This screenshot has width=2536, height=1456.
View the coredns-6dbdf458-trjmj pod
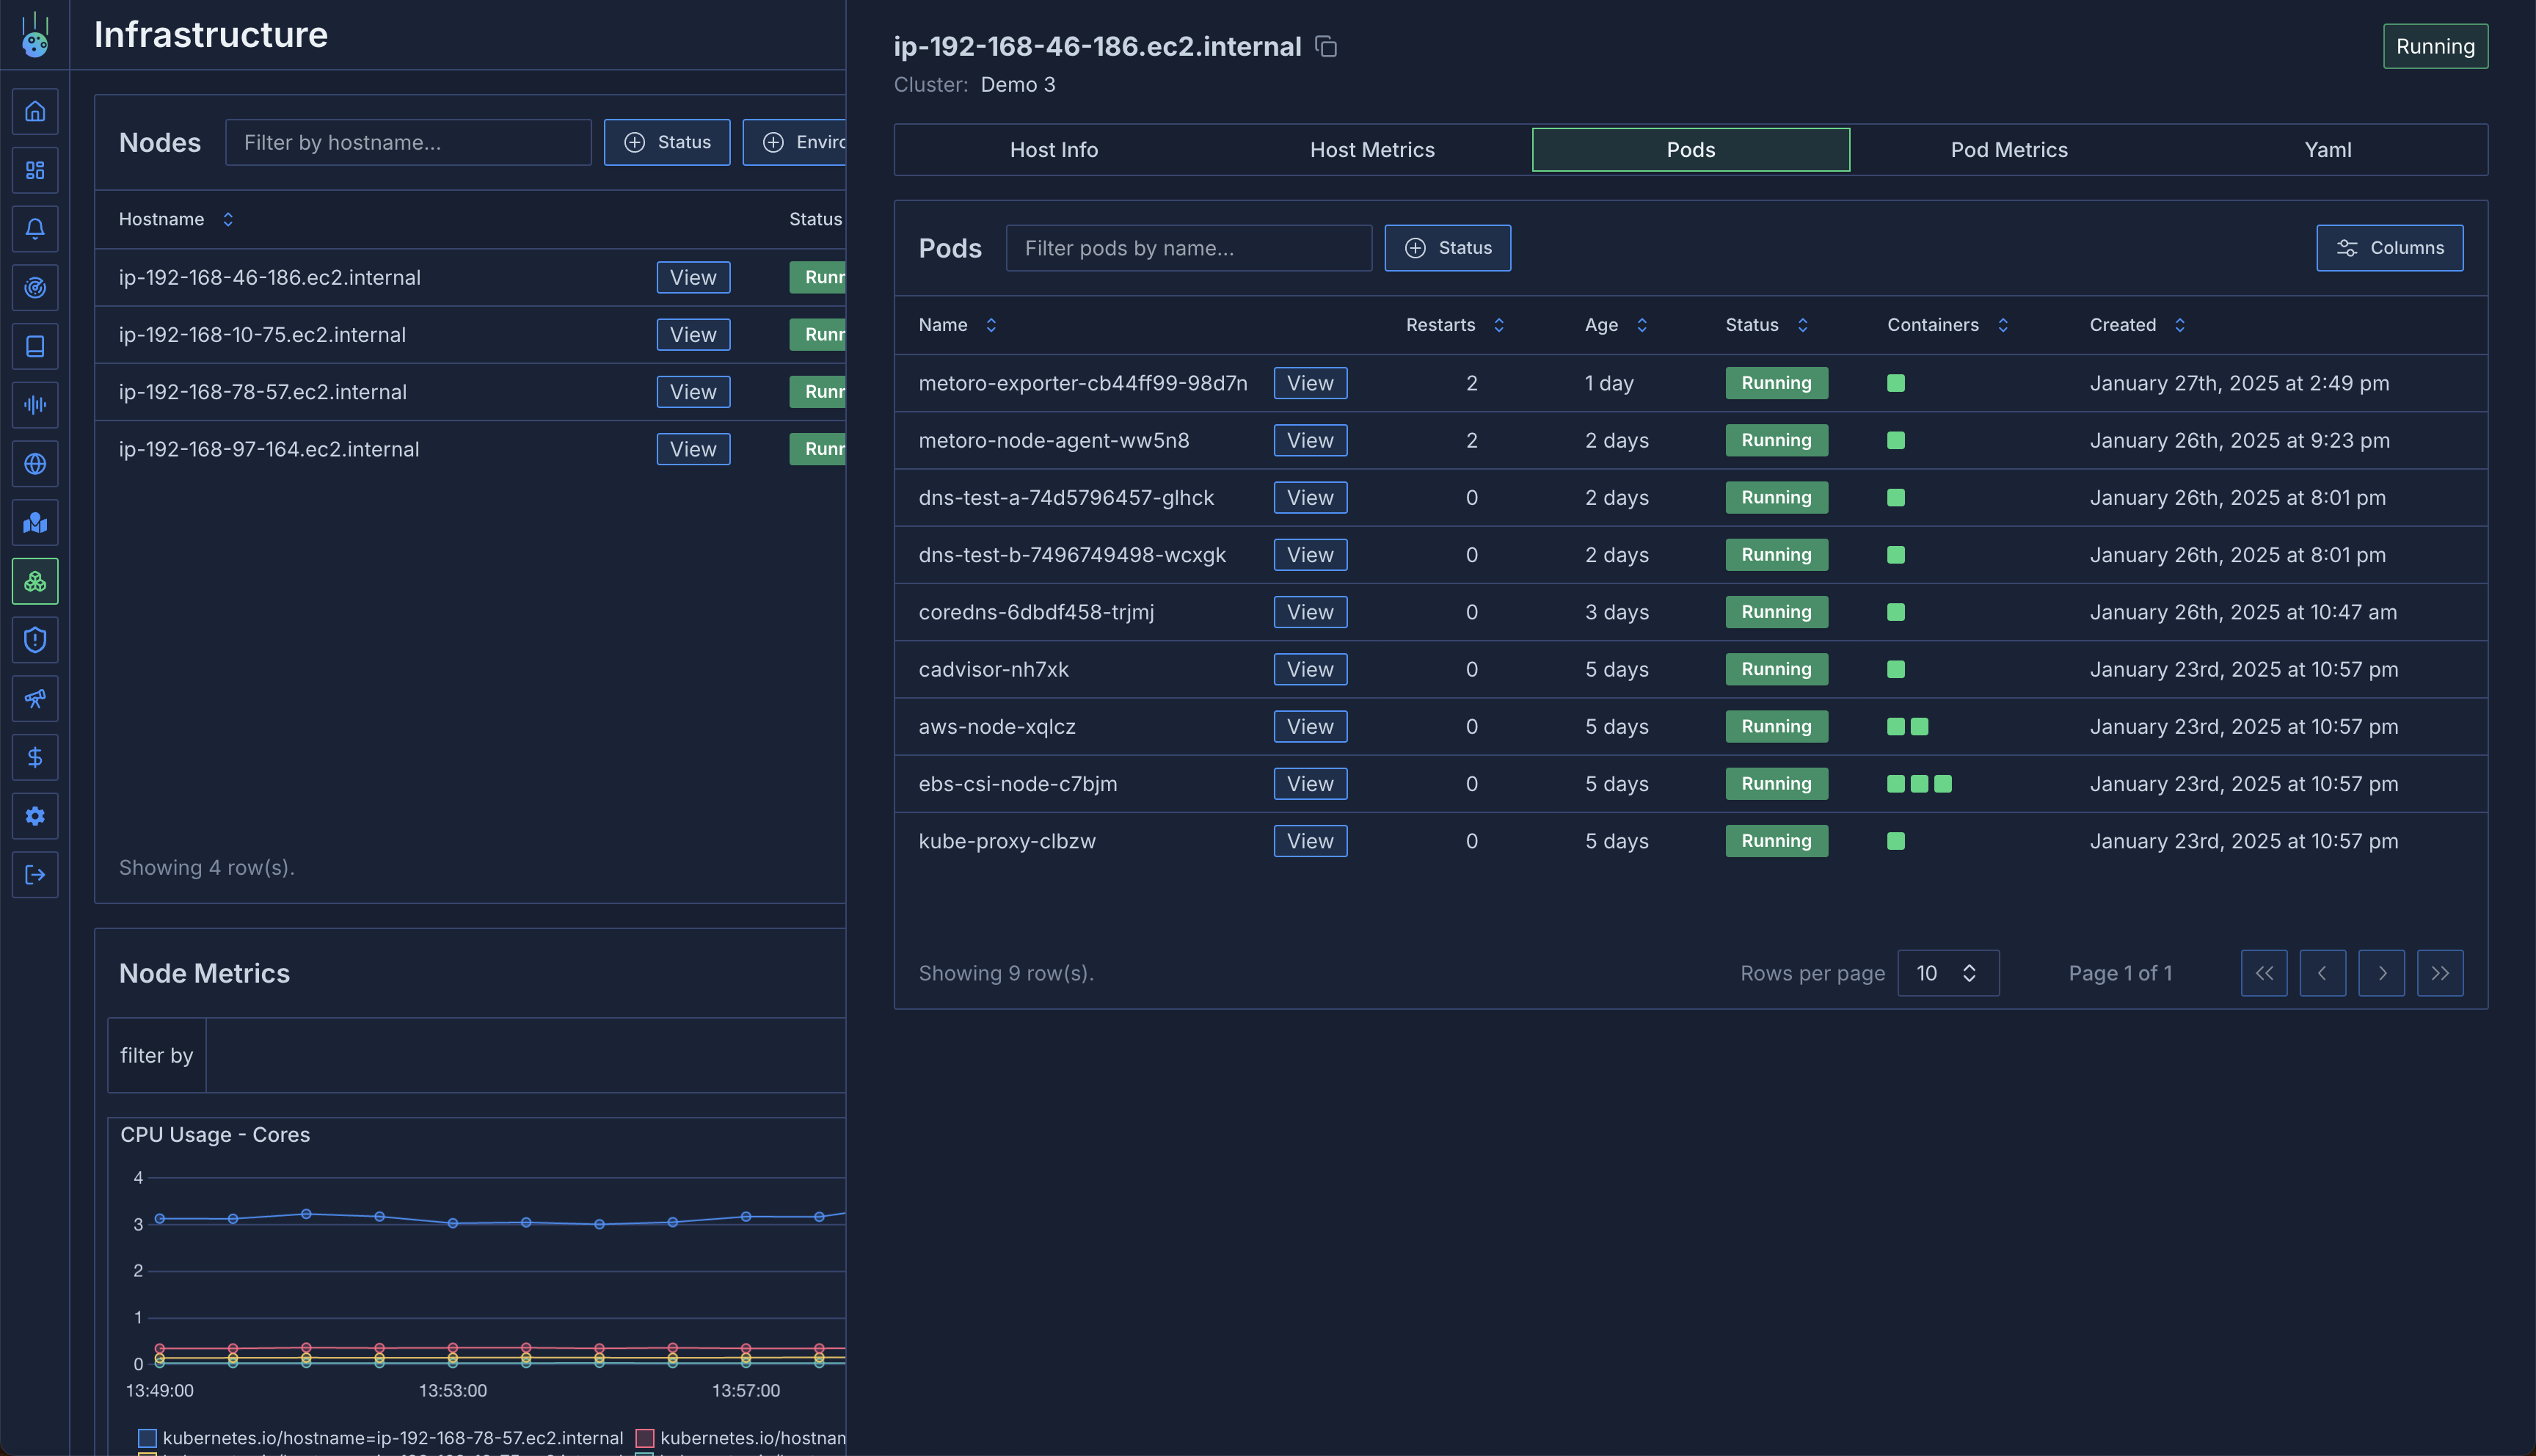click(1310, 612)
